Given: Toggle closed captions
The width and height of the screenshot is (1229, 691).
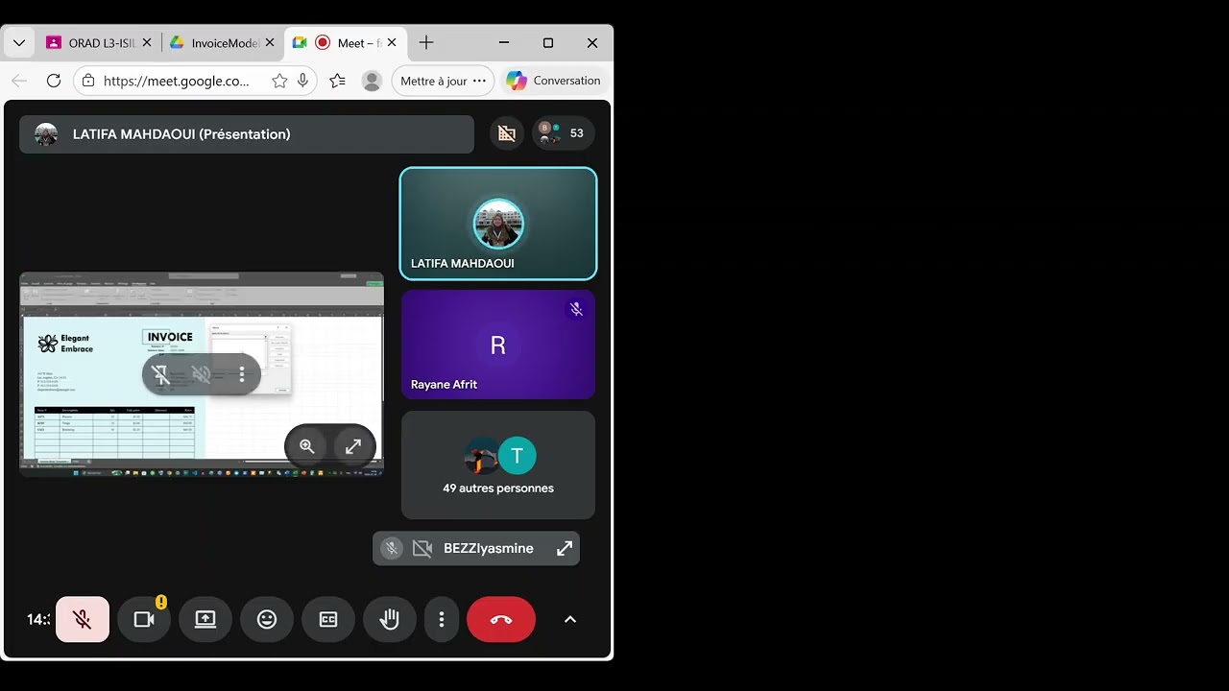Looking at the screenshot, I should 328,620.
